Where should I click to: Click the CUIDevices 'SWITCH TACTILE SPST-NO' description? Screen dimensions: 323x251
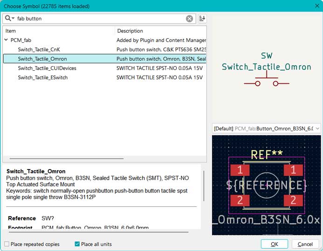(x=160, y=68)
